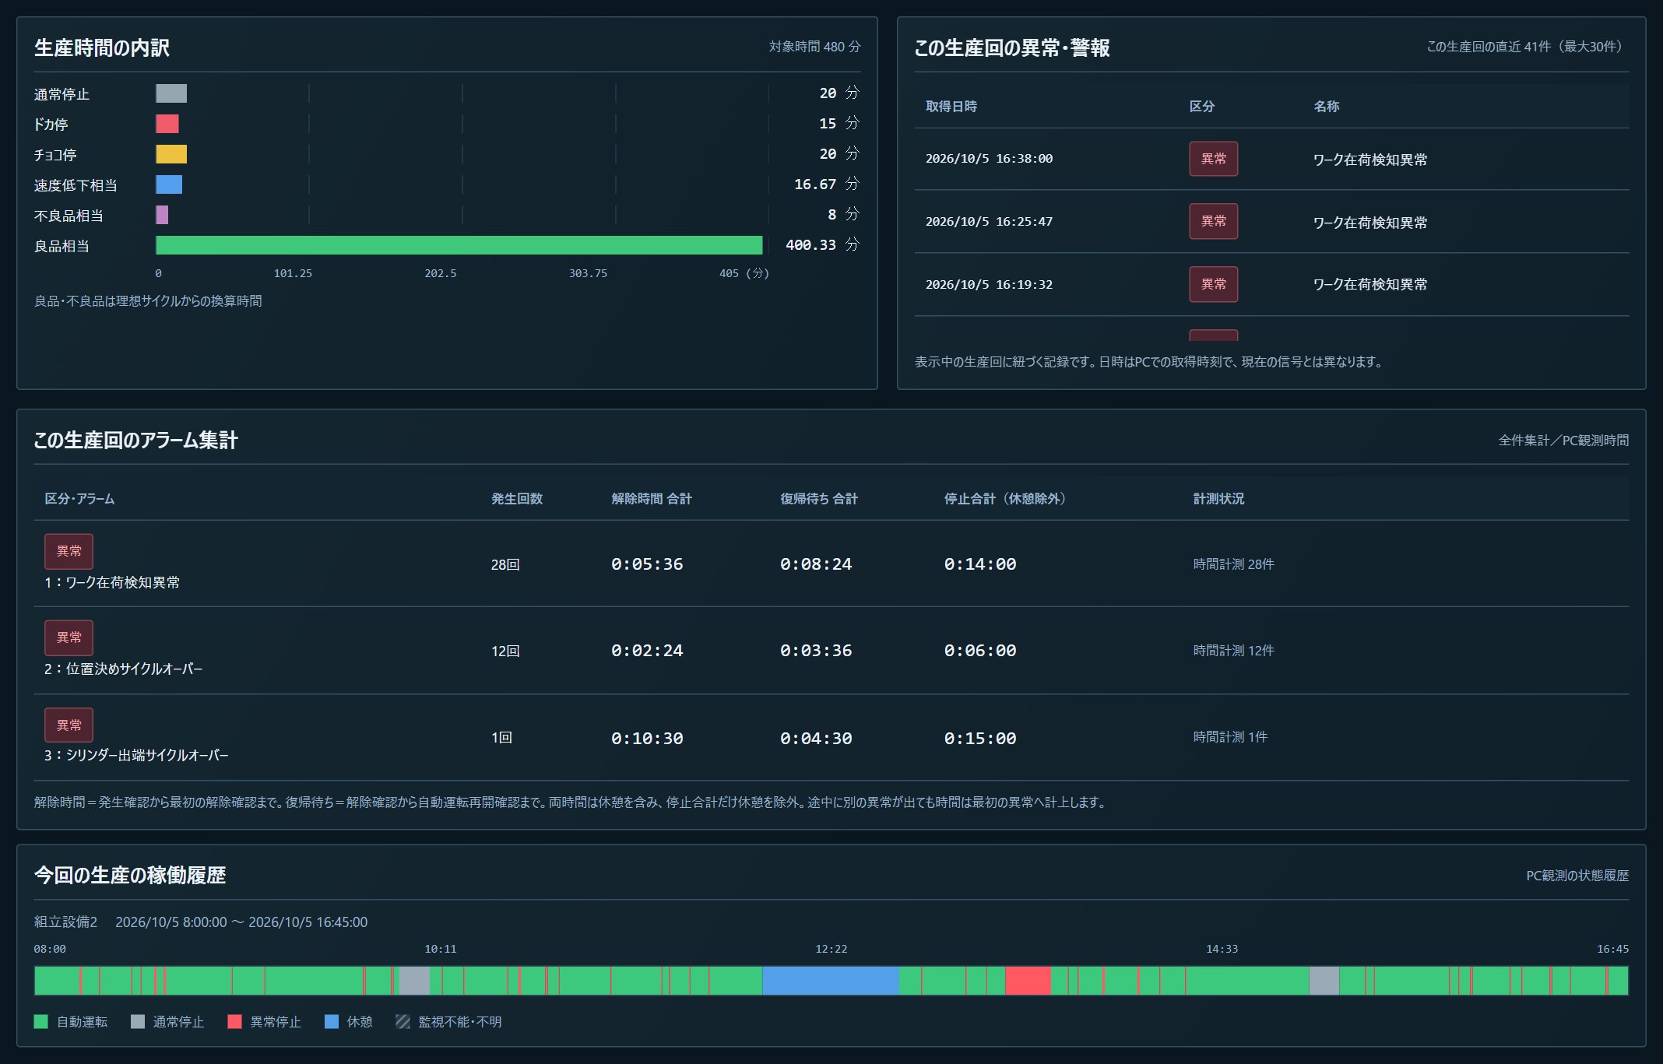Click the wide red 異常停止 segment on timeline
Image resolution: width=1663 pixels, height=1064 pixels.
[x=1028, y=981]
